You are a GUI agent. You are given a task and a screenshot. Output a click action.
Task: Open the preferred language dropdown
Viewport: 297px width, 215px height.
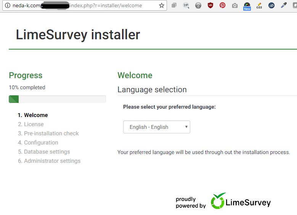point(157,127)
